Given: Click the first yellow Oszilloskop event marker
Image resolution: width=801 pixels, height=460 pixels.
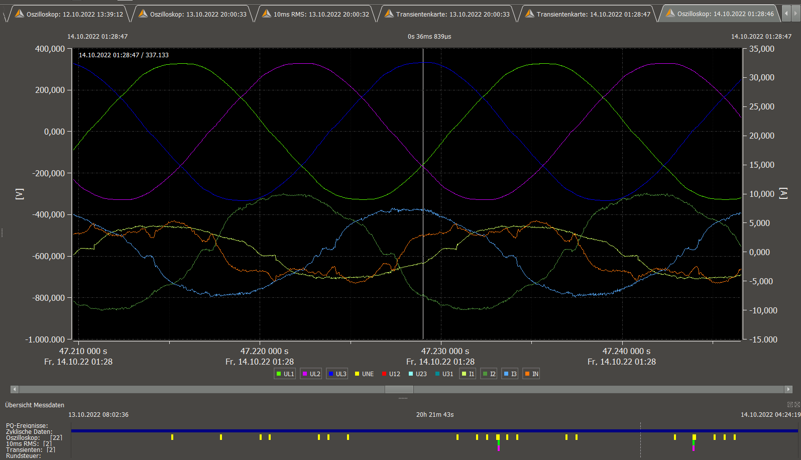Looking at the screenshot, I should pyautogui.click(x=172, y=437).
